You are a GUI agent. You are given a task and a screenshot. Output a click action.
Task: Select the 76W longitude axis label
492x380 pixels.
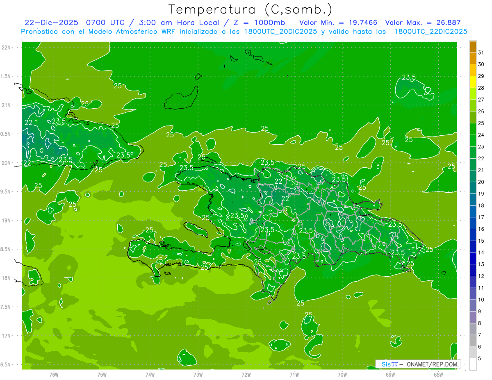[x=54, y=375]
